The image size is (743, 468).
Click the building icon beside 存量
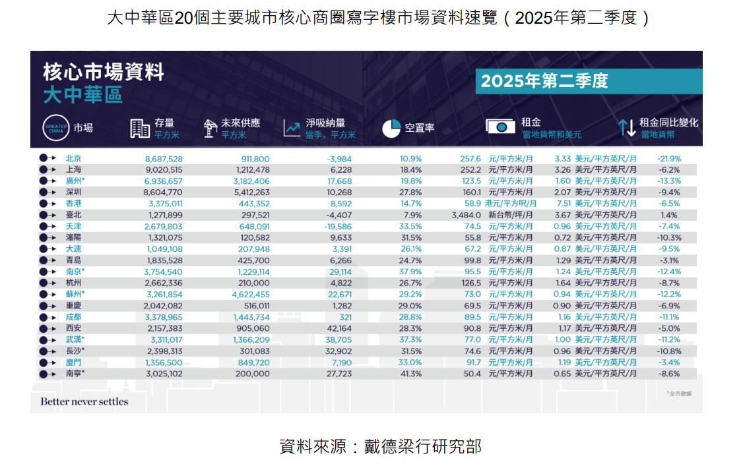(x=139, y=129)
